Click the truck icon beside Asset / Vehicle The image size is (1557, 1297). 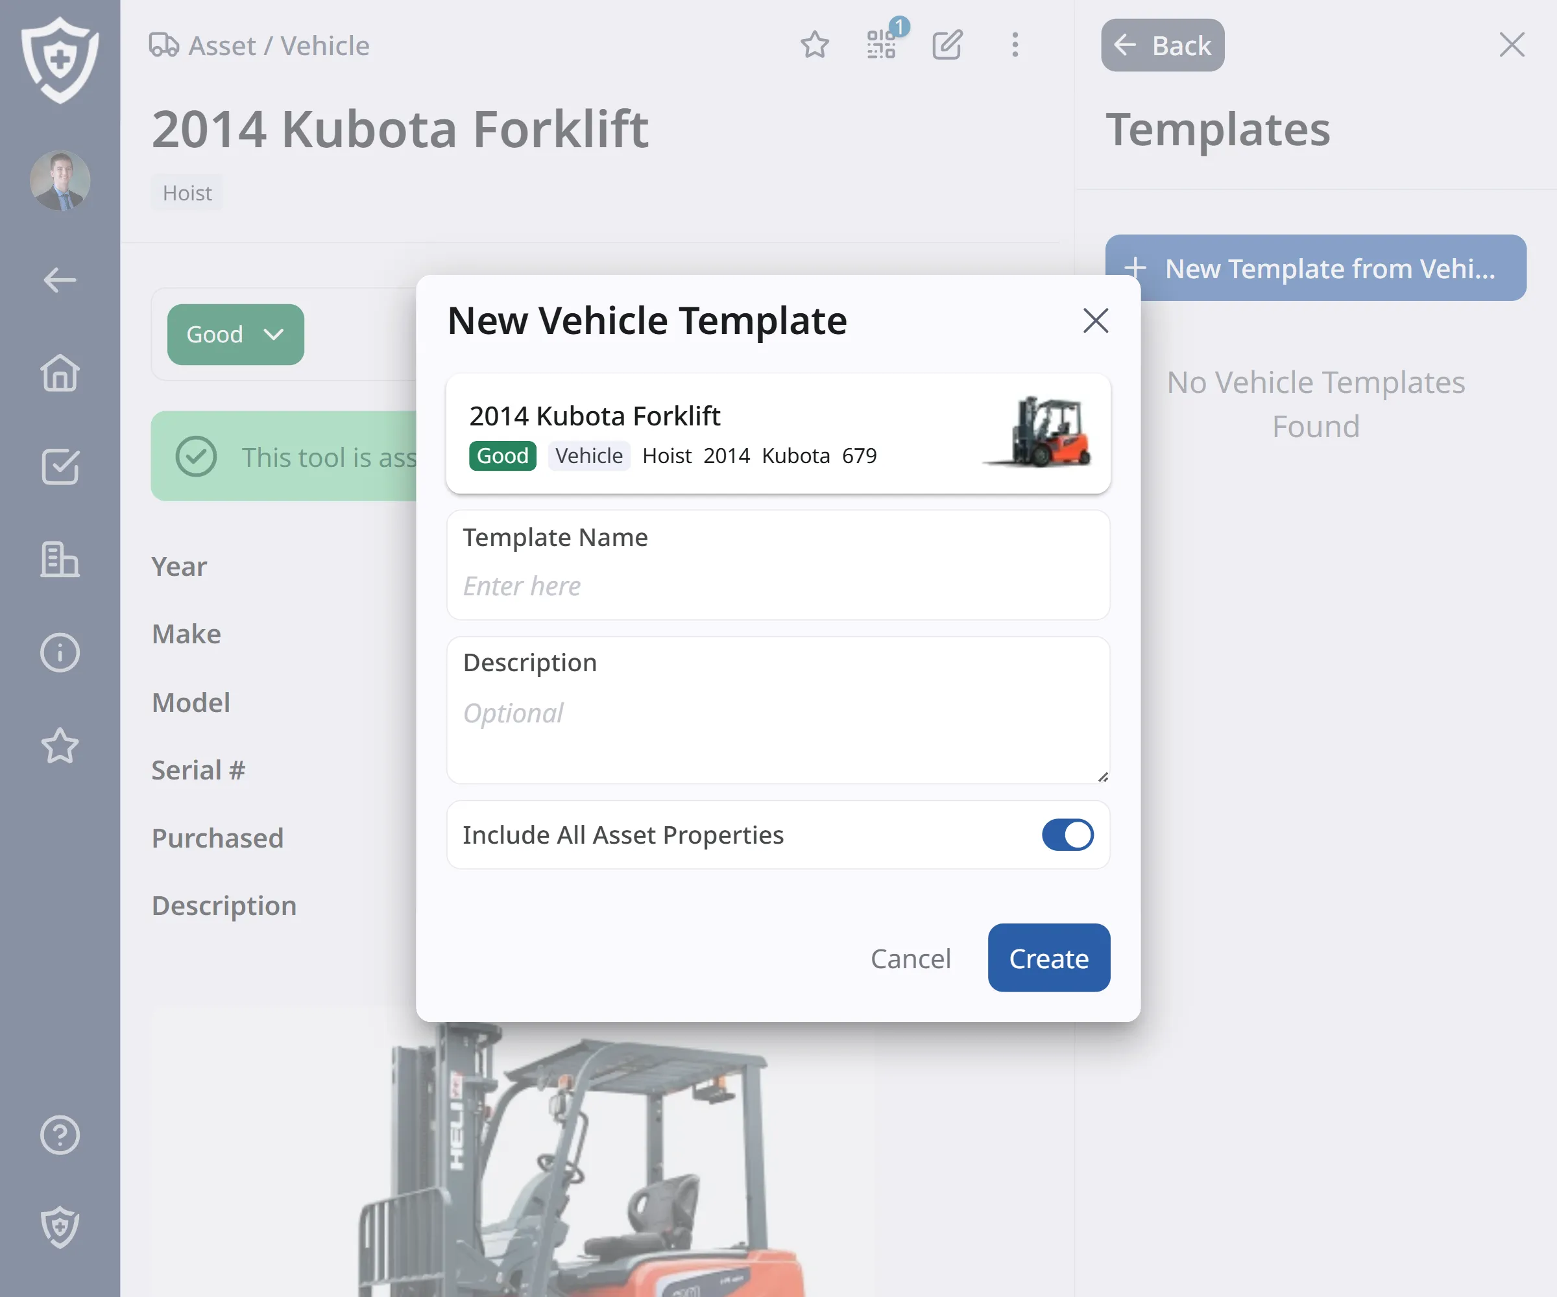(x=164, y=45)
